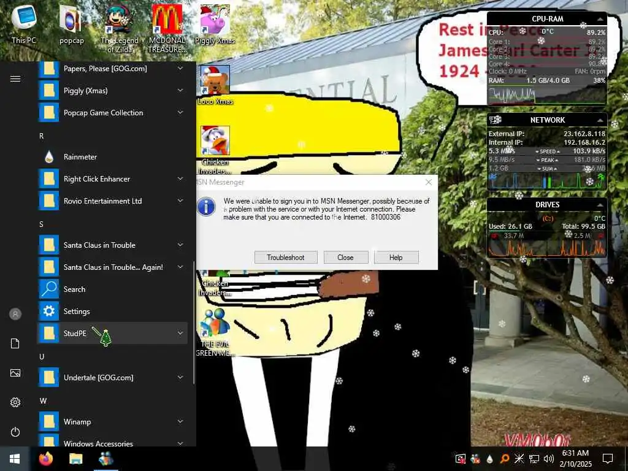Viewport: 628px width, 471px height.
Task: Click Close button in MSN Messenger dialog
Action: pos(345,257)
